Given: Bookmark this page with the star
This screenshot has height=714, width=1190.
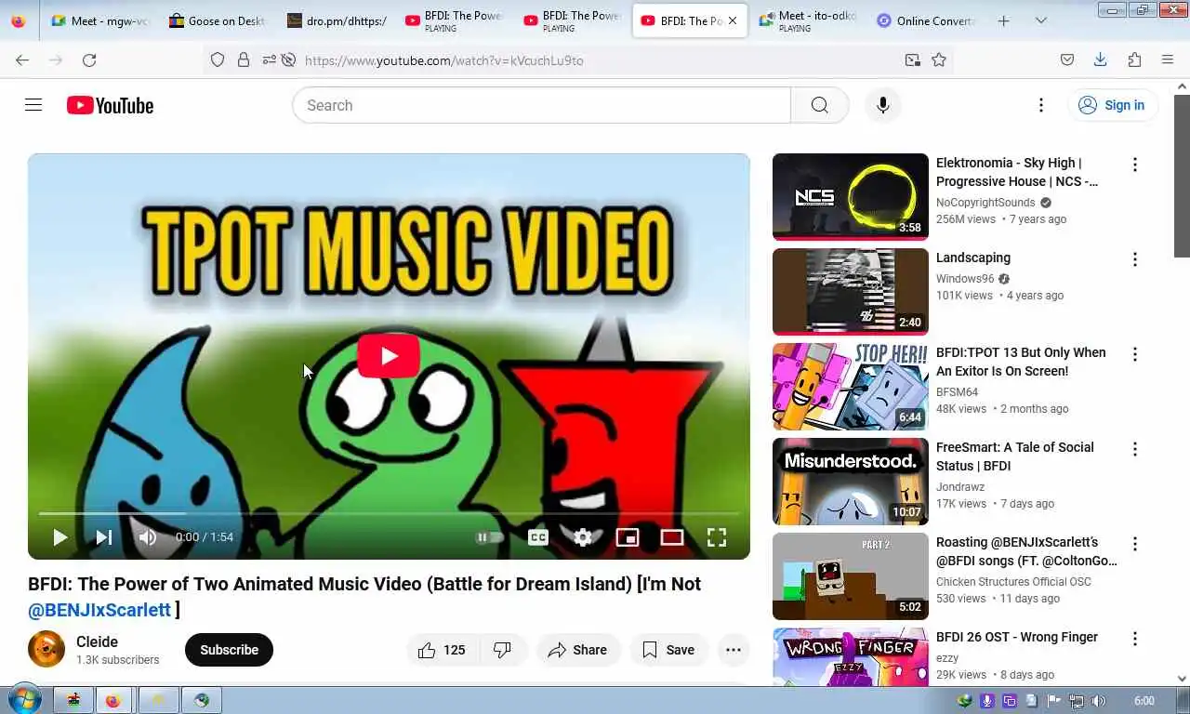Looking at the screenshot, I should coord(939,59).
